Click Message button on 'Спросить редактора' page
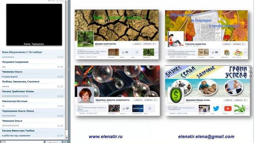254x143 pixels. [x=237, y=44]
